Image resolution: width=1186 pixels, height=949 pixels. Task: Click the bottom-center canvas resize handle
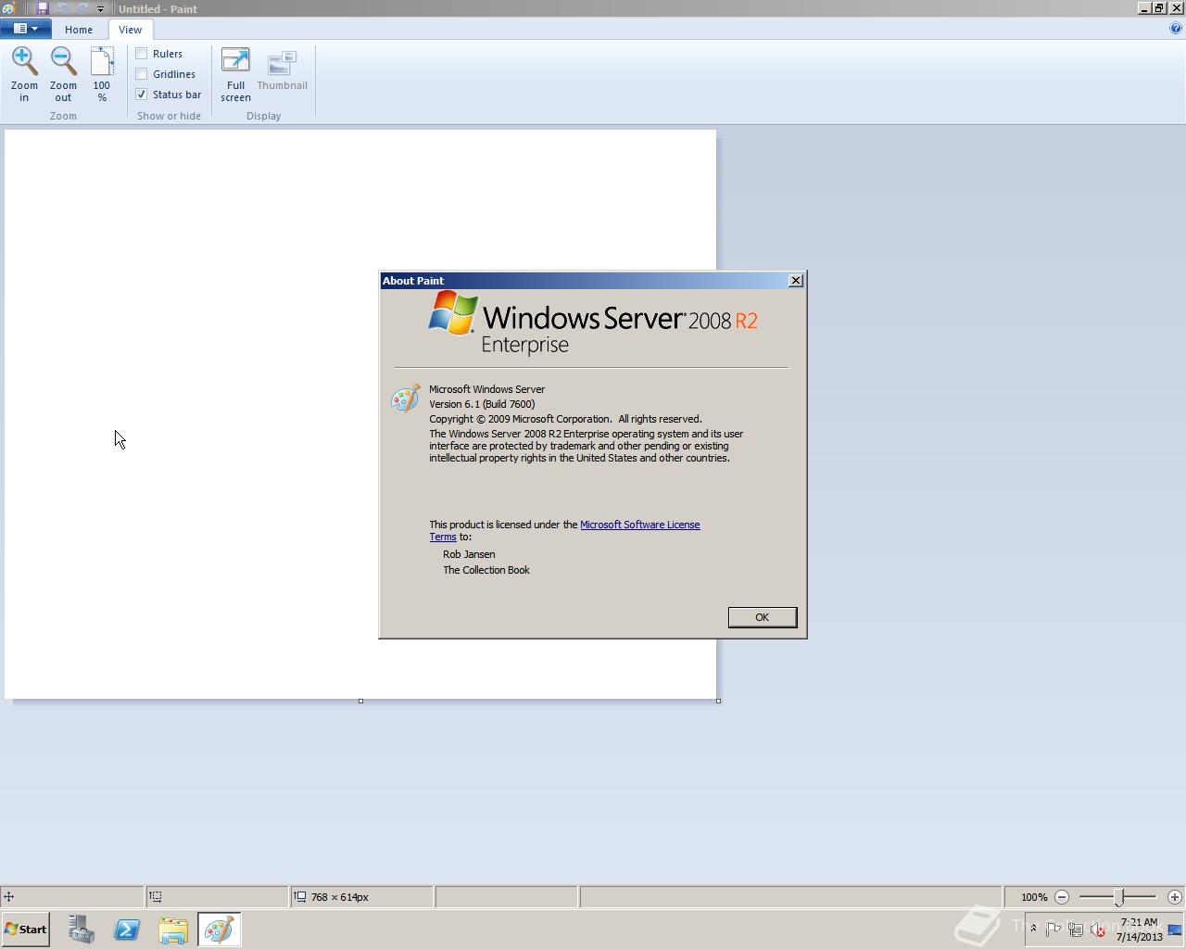click(x=360, y=701)
